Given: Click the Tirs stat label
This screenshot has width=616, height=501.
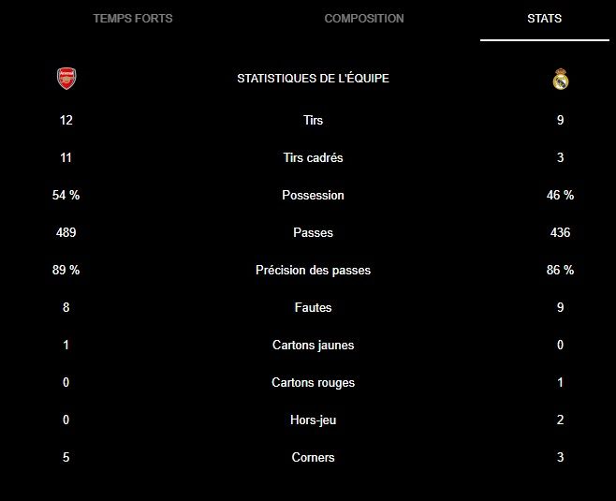Looking at the screenshot, I should point(313,120).
